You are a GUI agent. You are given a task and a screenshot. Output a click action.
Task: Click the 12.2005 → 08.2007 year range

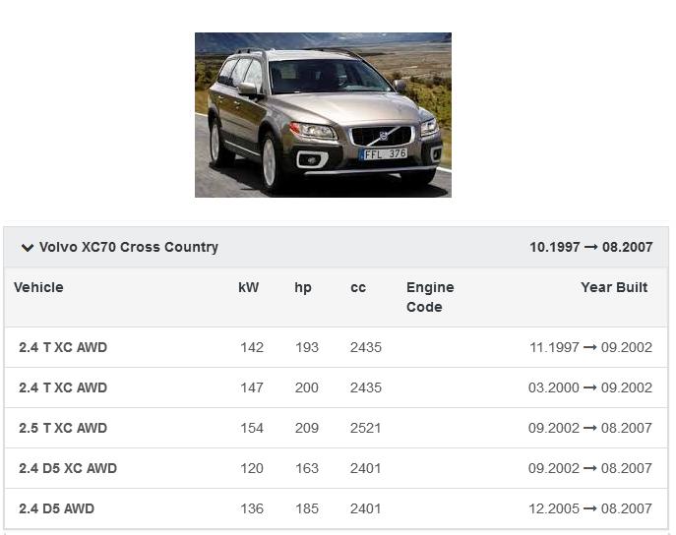590,508
